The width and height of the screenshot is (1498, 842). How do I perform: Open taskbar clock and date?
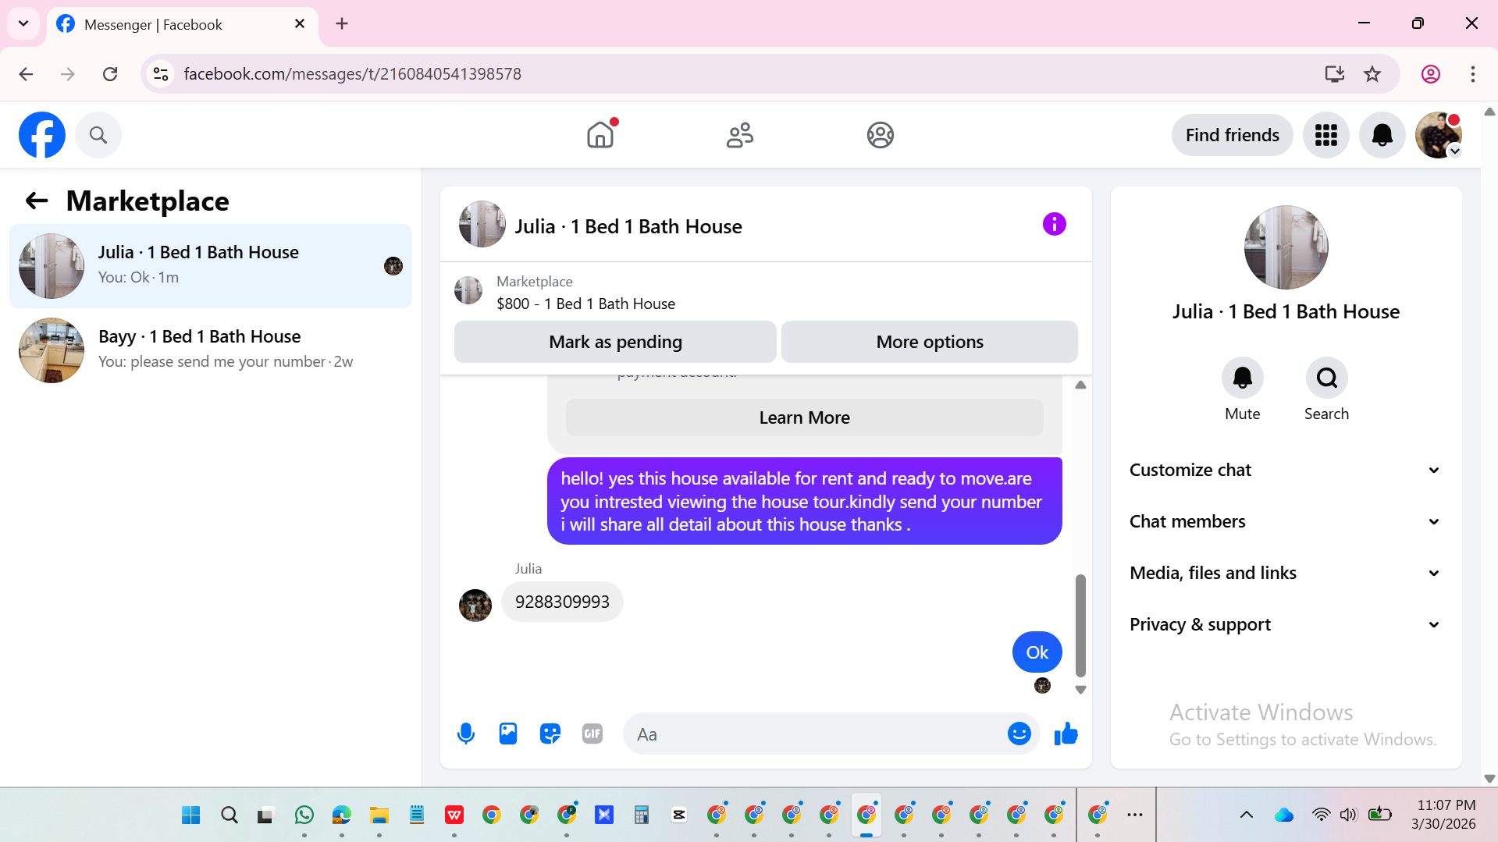(1444, 815)
